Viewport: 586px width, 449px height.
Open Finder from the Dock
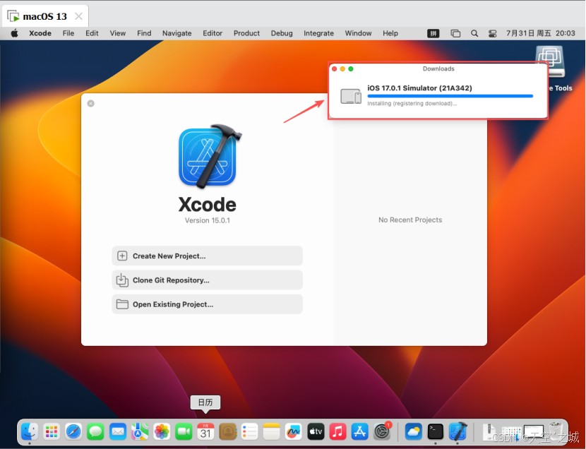pyautogui.click(x=30, y=432)
